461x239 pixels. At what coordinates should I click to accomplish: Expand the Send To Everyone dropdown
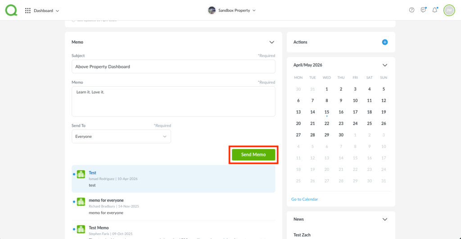pos(121,137)
